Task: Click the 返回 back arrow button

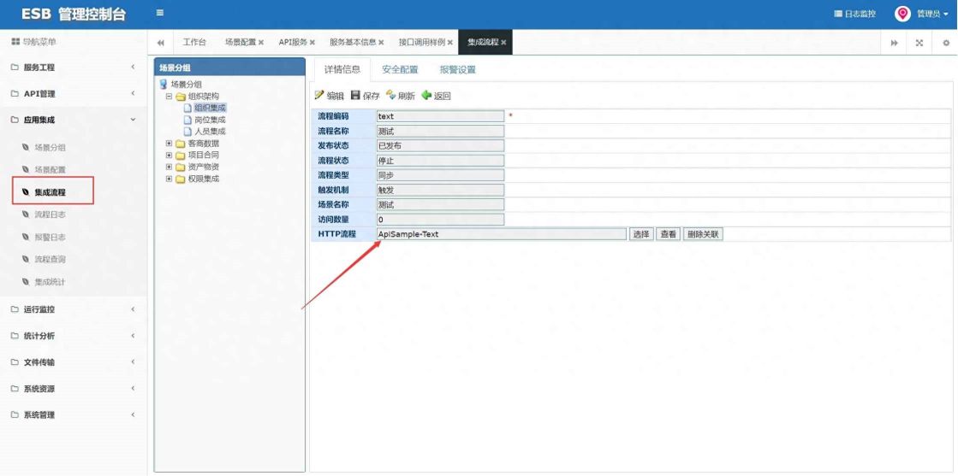Action: pos(437,96)
